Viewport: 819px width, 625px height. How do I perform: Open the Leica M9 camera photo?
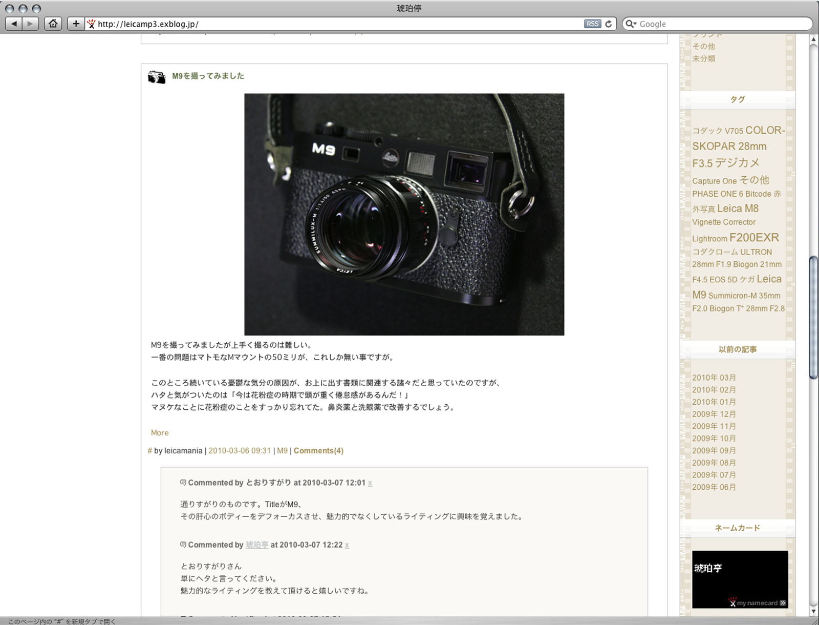404,214
